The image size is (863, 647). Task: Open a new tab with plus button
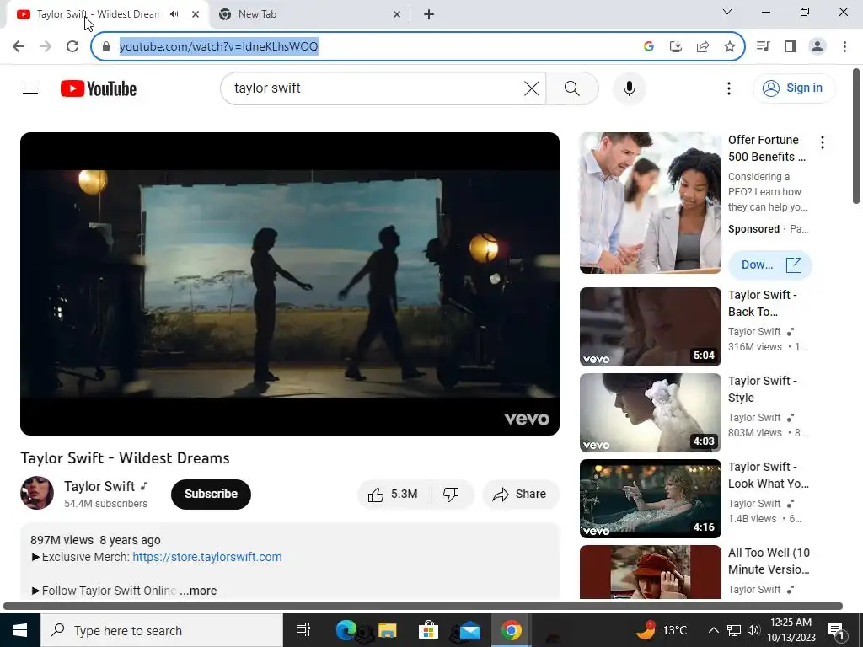click(x=429, y=14)
